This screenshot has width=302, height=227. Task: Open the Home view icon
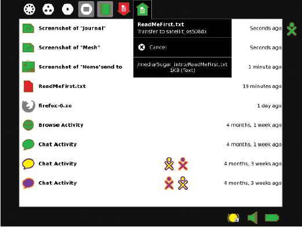coord(67,9)
